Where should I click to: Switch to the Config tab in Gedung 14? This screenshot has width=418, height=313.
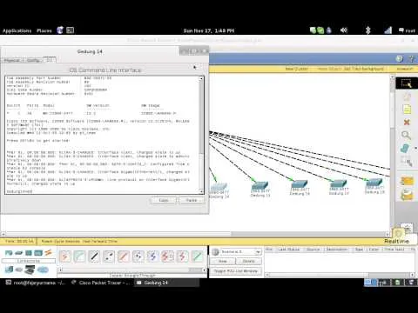coord(33,60)
